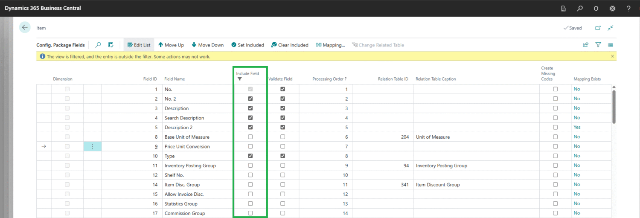Screen dimensions: 640x218
Task: Click the Include Field column filter funnel
Action: pos(239,79)
